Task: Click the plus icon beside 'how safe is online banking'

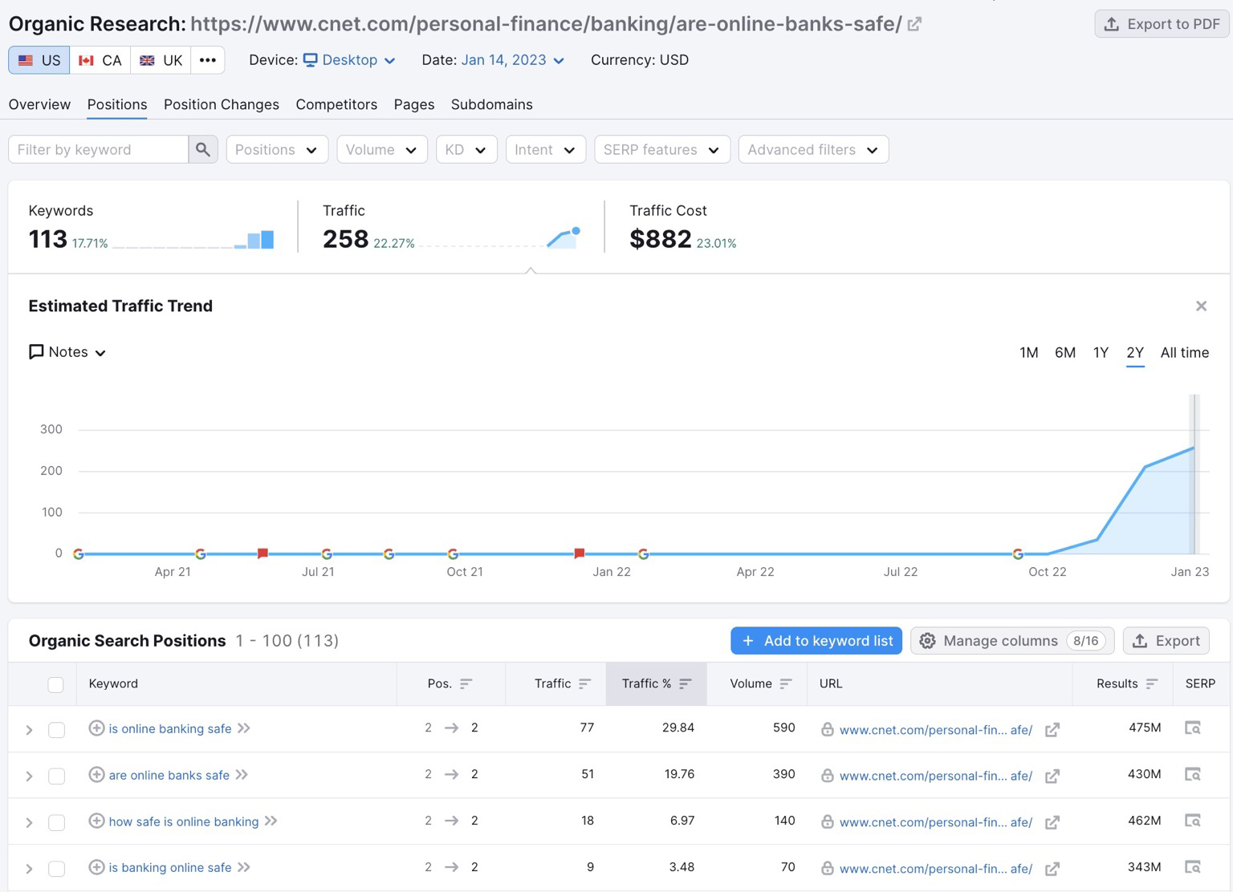Action: tap(96, 821)
